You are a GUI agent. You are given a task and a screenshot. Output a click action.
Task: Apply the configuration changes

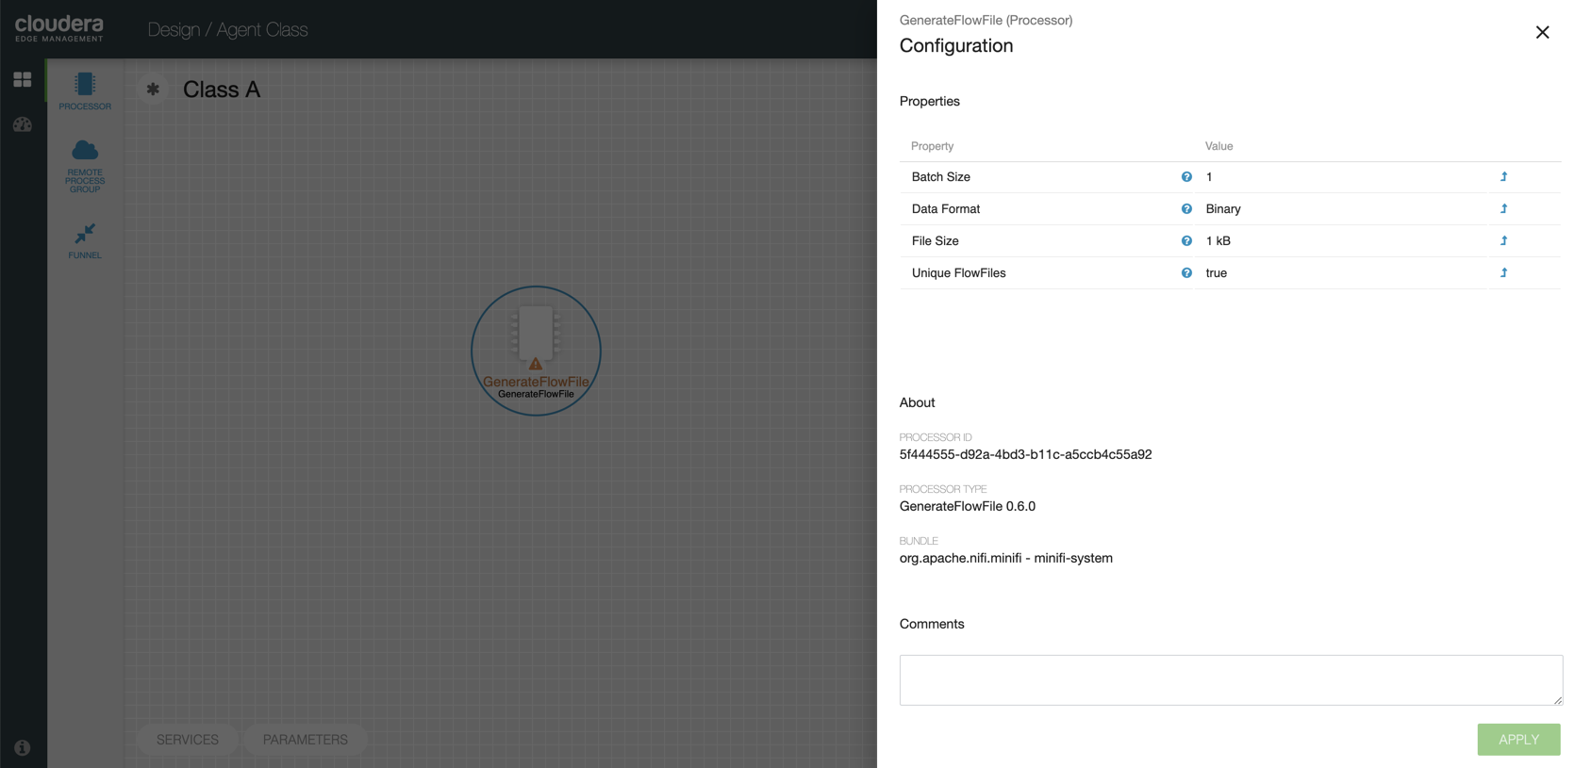(x=1518, y=740)
